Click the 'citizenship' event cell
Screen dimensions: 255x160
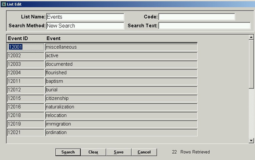(x=121, y=98)
